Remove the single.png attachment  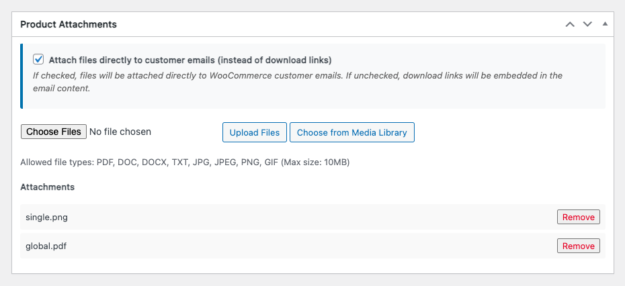(x=578, y=217)
